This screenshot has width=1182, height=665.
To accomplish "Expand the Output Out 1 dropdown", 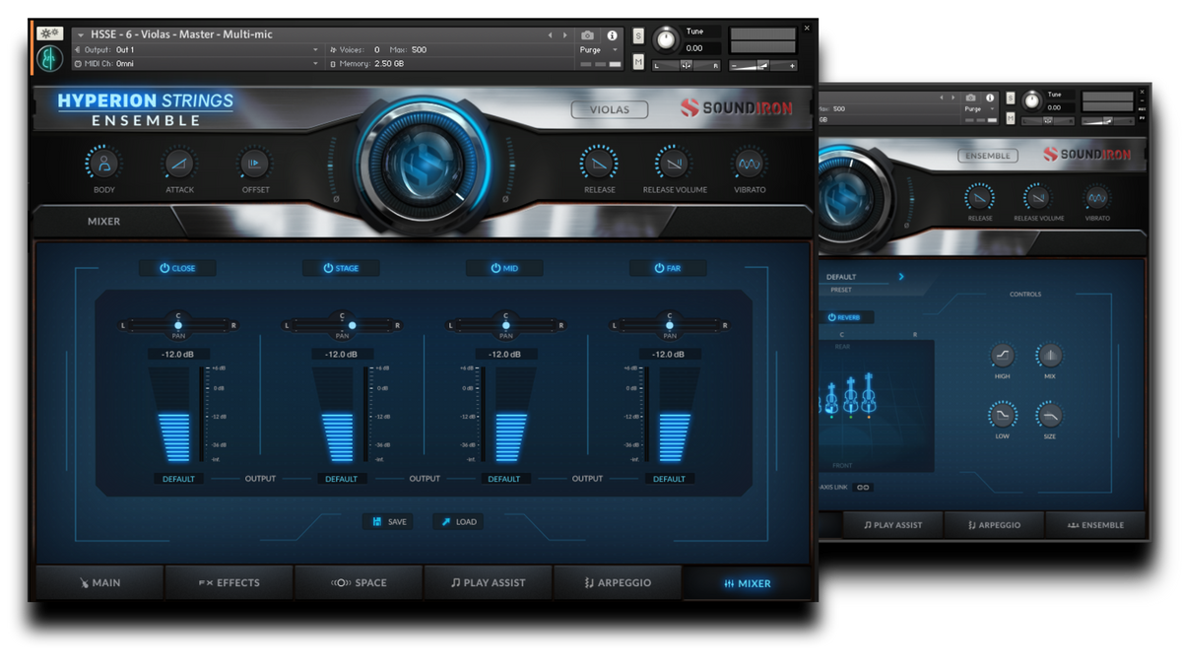I will click(197, 49).
